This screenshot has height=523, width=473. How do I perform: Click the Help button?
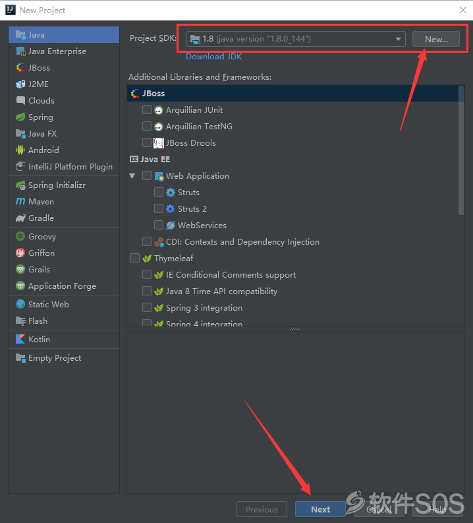[x=437, y=509]
